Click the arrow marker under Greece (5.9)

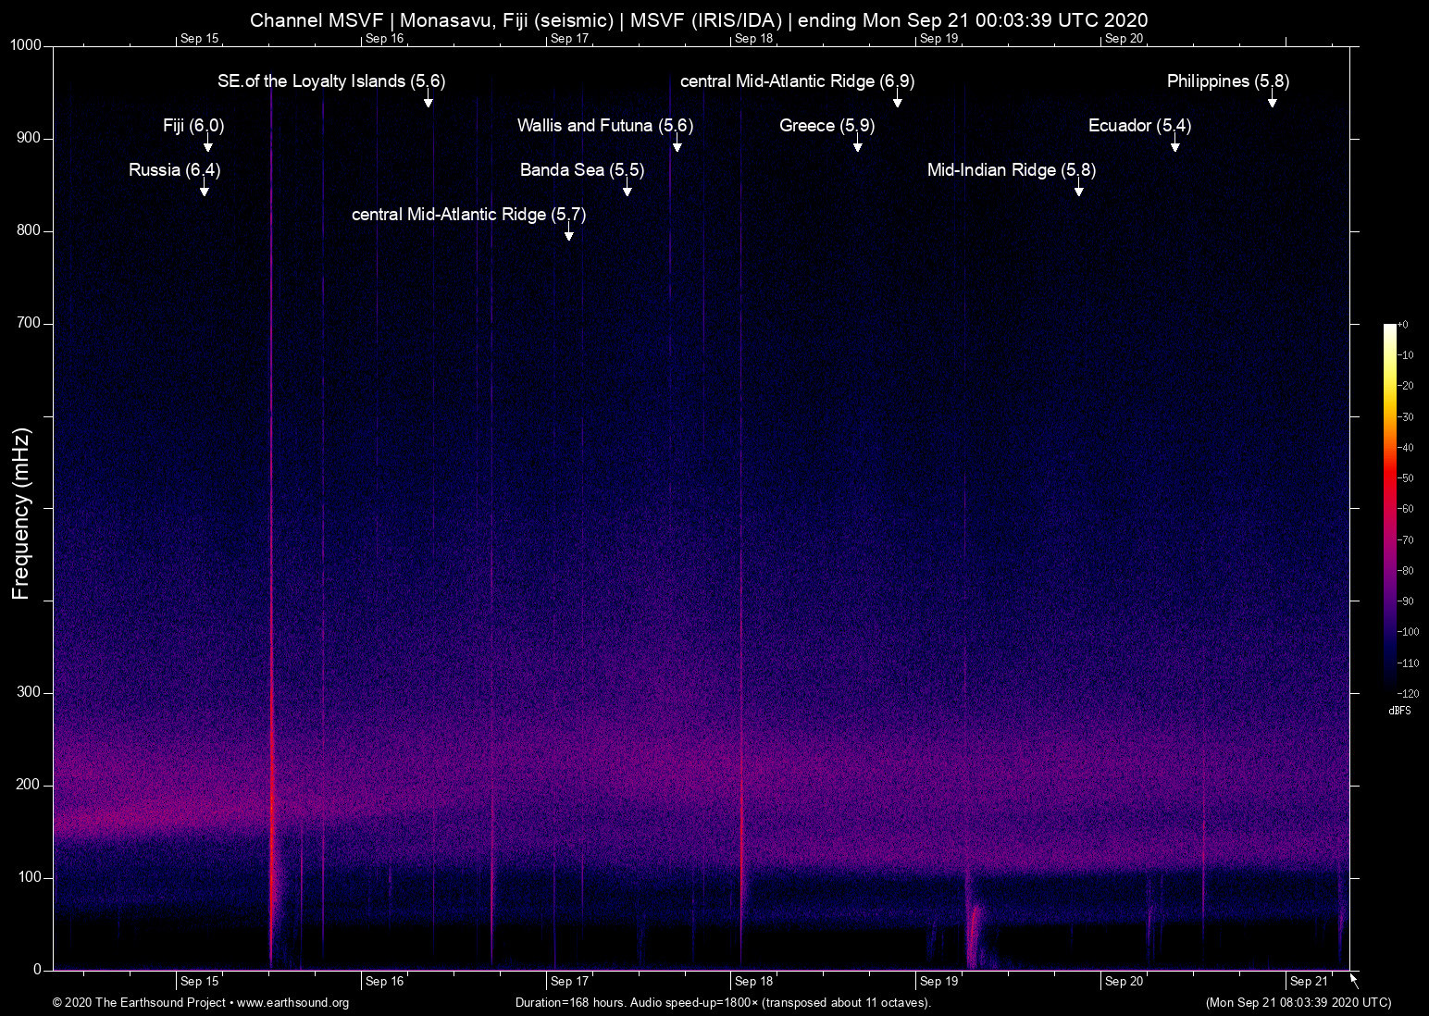coord(858,145)
